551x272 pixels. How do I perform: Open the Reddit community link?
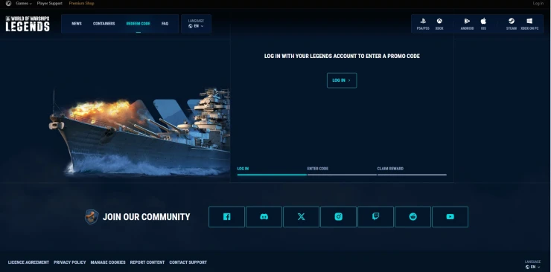413,216
